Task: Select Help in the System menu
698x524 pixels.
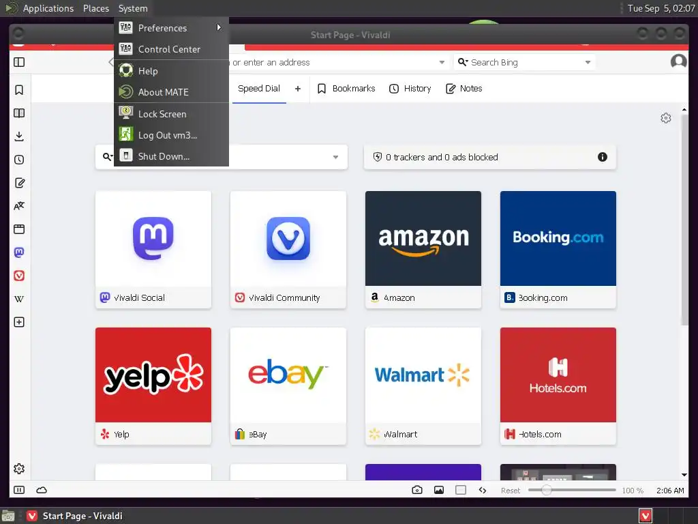Action: coord(171,71)
